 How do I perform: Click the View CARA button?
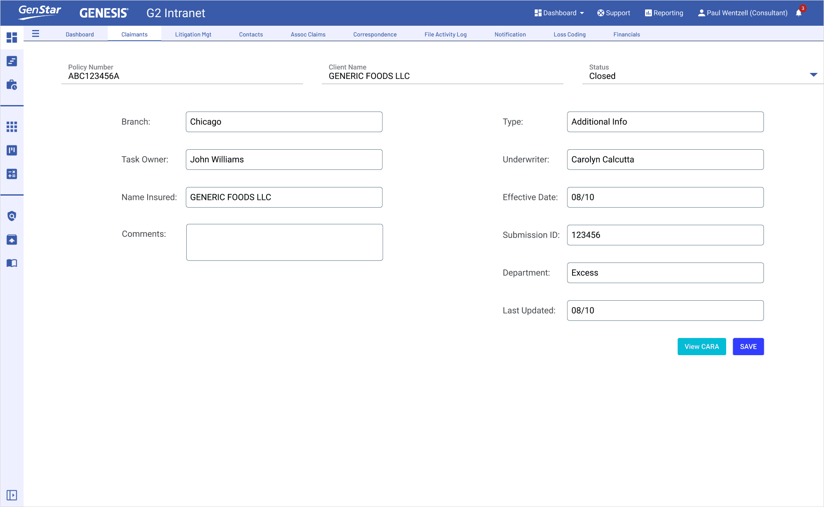tap(701, 347)
